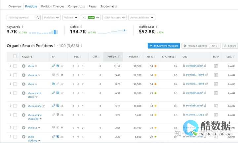The width and height of the screenshot is (238, 143).
Task: Check the box for 'shein' 8.73 traffic row
Action: pos(15,84)
